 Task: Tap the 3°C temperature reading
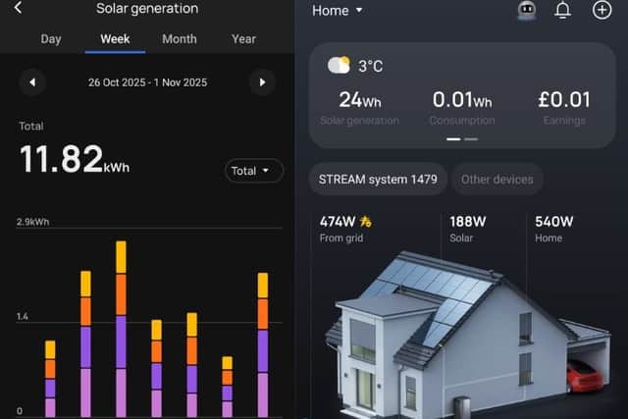371,66
